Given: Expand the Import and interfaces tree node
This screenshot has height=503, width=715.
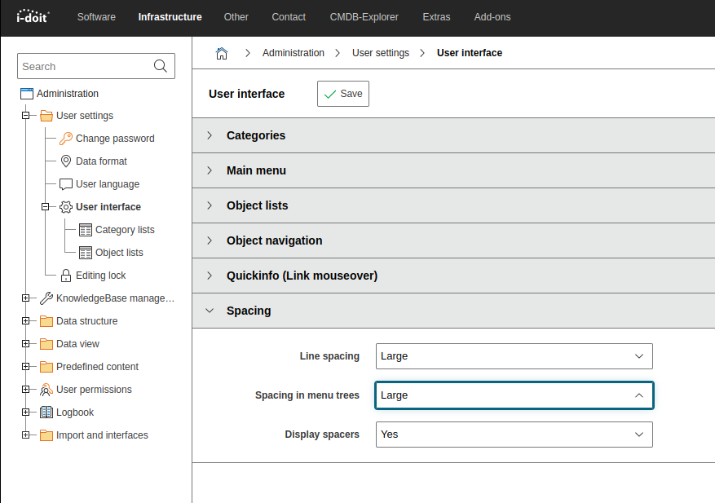Looking at the screenshot, I should pyautogui.click(x=25, y=435).
